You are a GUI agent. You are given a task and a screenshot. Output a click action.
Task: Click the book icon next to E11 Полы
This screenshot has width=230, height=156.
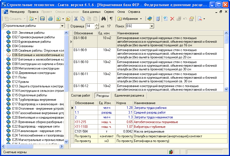coord(9,77)
